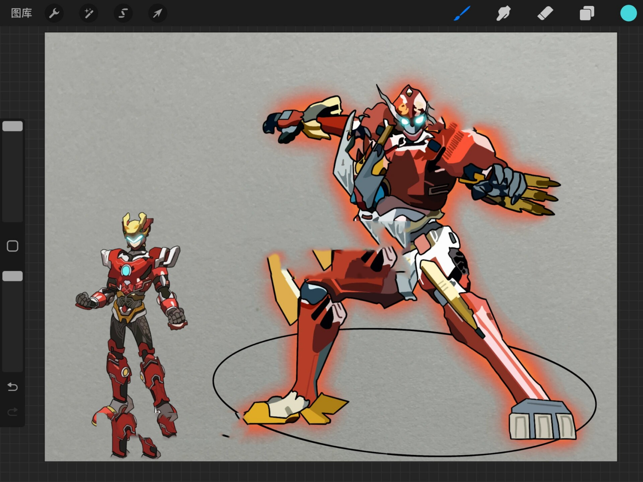Click the large robot's glowing blue eyes
Viewport: 643px width, 482px height.
(413, 121)
